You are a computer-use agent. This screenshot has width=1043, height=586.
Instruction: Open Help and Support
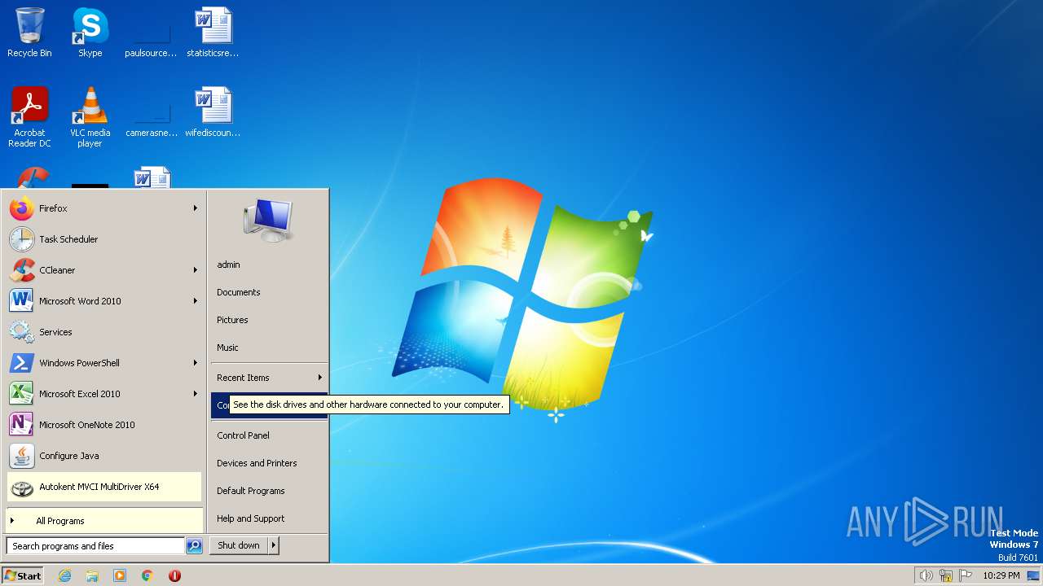pyautogui.click(x=251, y=518)
